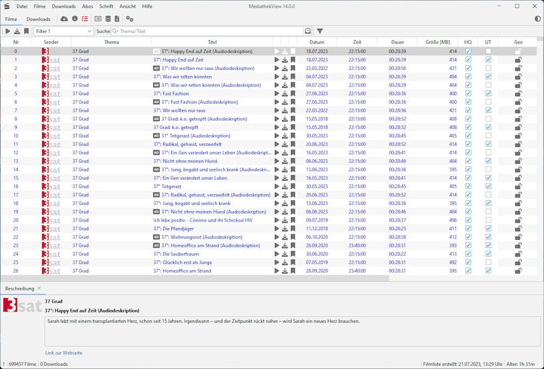
Task: Open Einstellungen via the gears icon
Action: coord(129,19)
